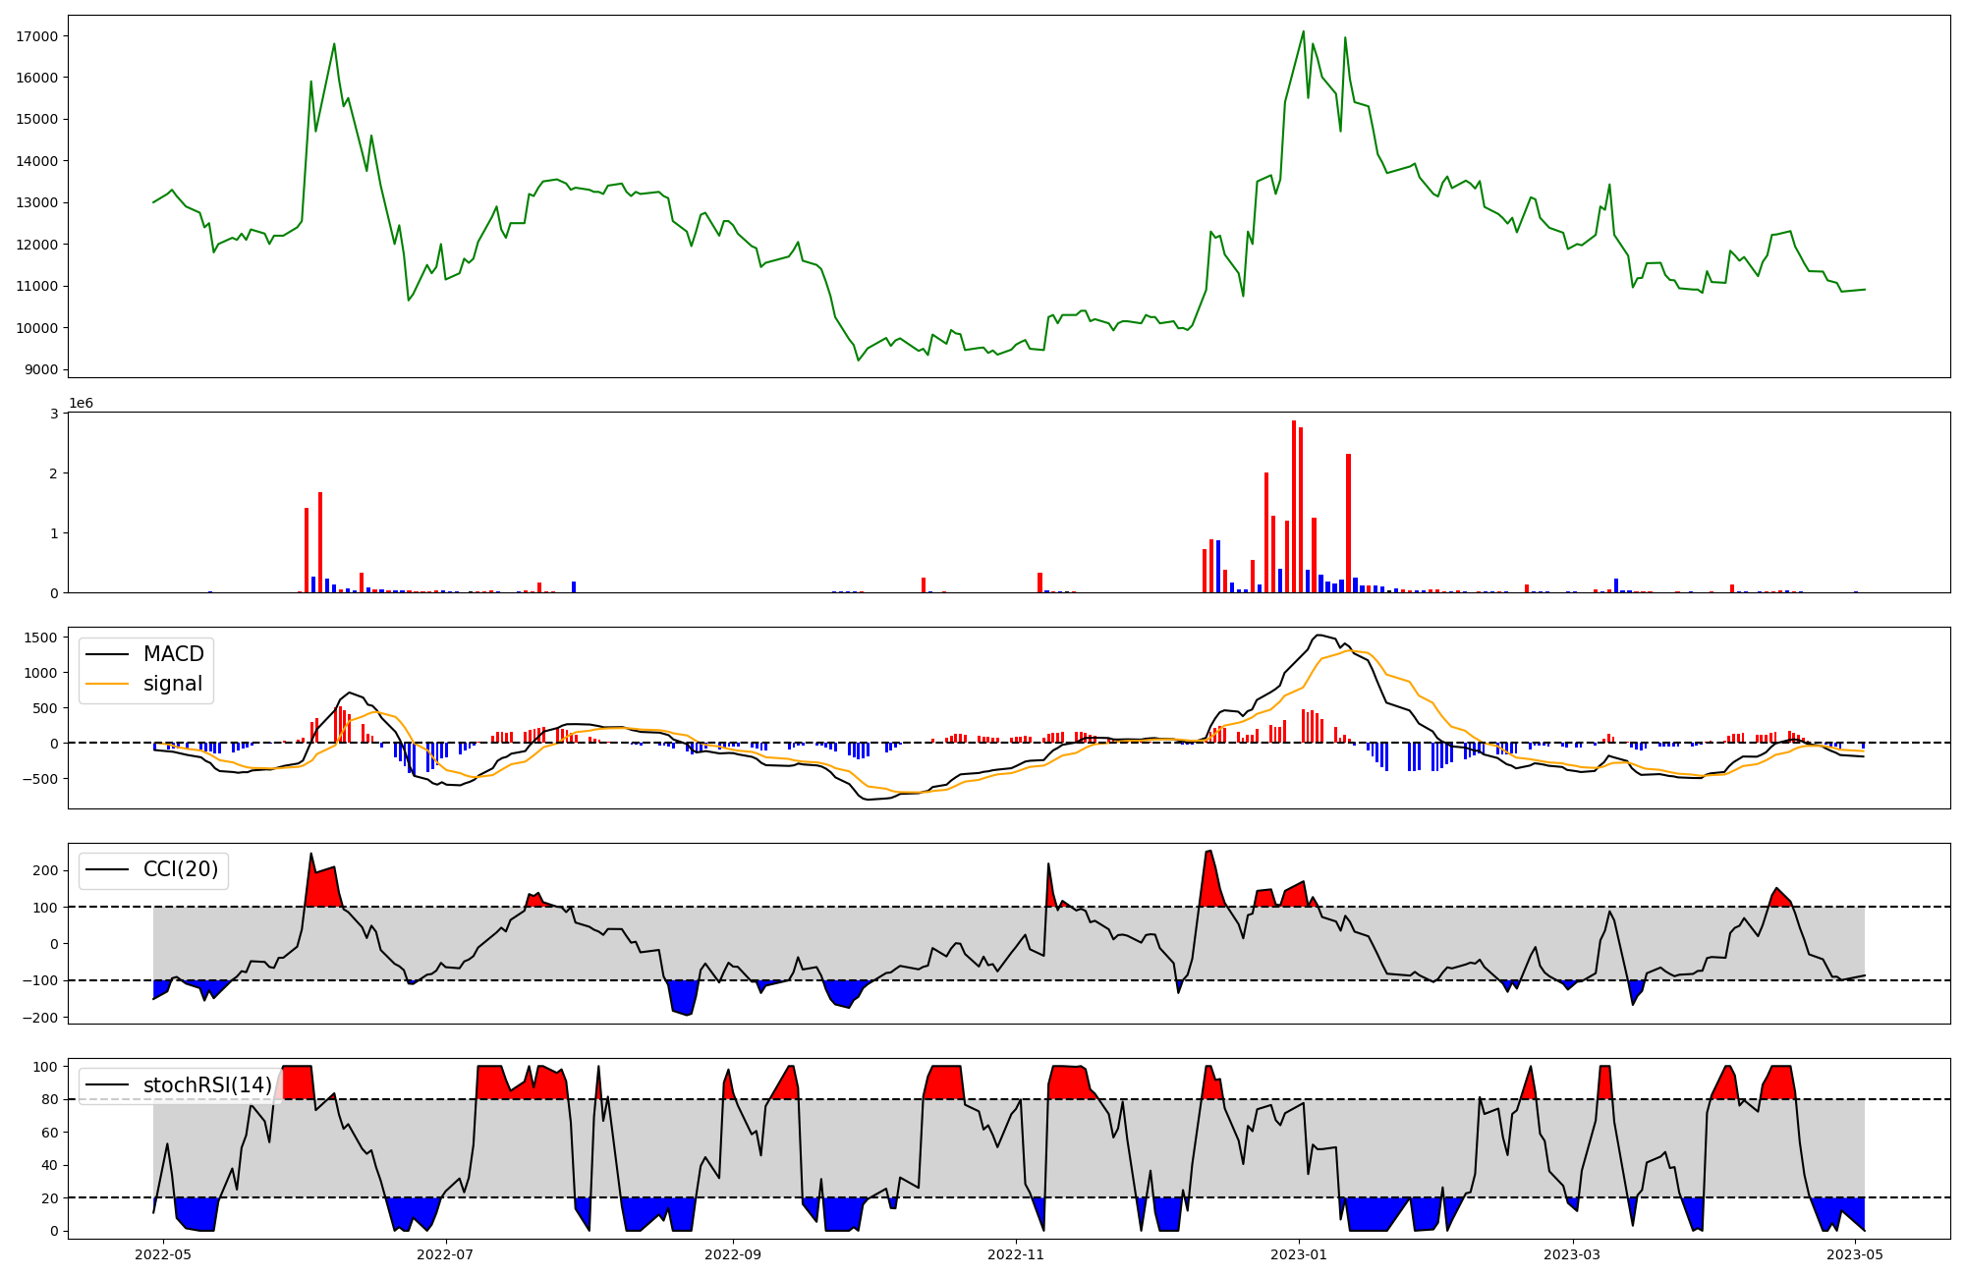
Task: Click the MACD legend label
Action: click(173, 654)
